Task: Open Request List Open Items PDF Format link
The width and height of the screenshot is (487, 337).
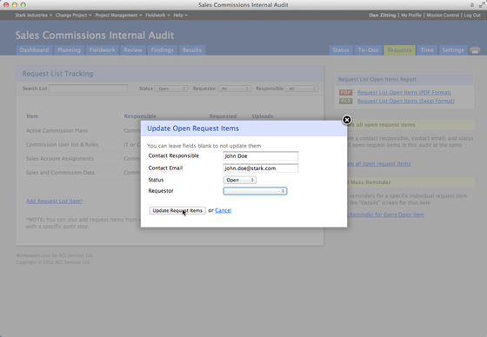Action: (404, 92)
